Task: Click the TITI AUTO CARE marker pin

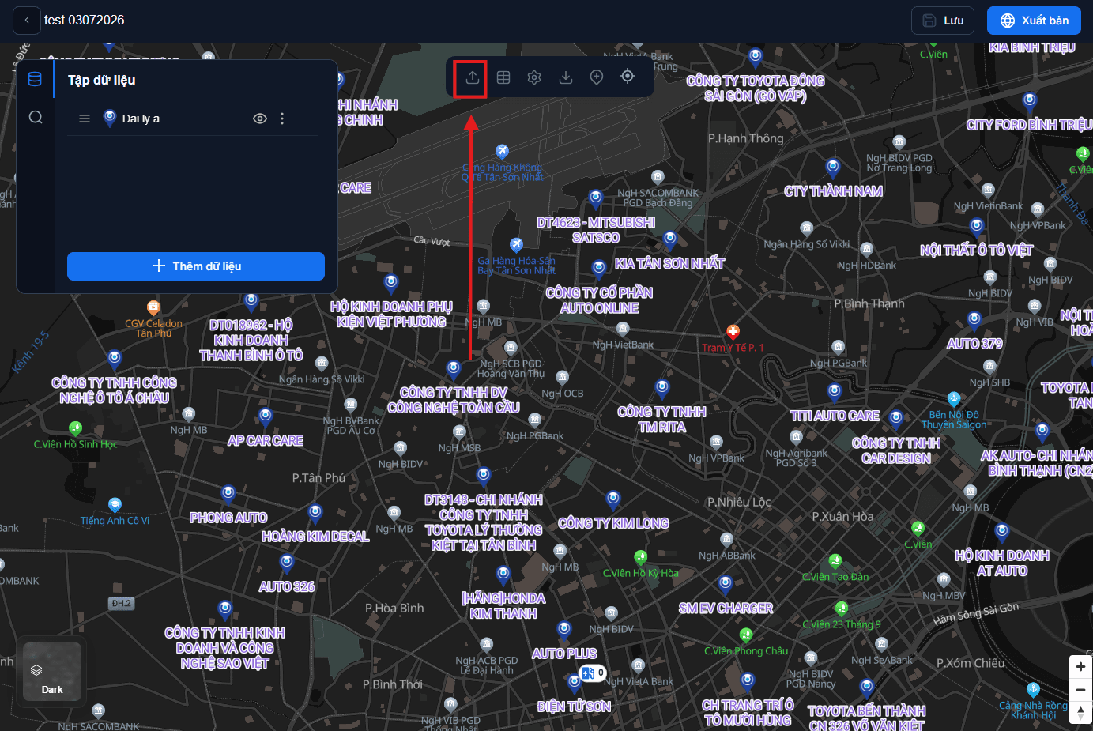Action: (835, 392)
